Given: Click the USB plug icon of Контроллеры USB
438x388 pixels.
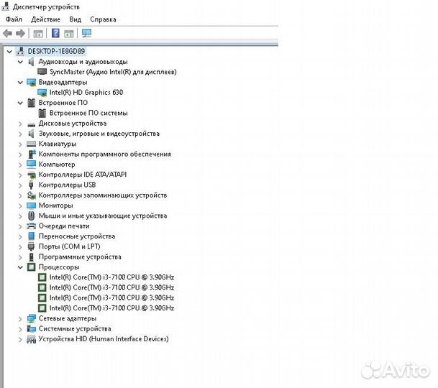Looking at the screenshot, I should pyautogui.click(x=31, y=185).
